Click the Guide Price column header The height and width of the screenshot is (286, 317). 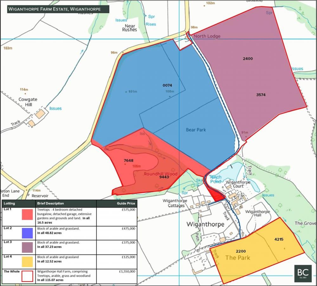tap(127, 203)
